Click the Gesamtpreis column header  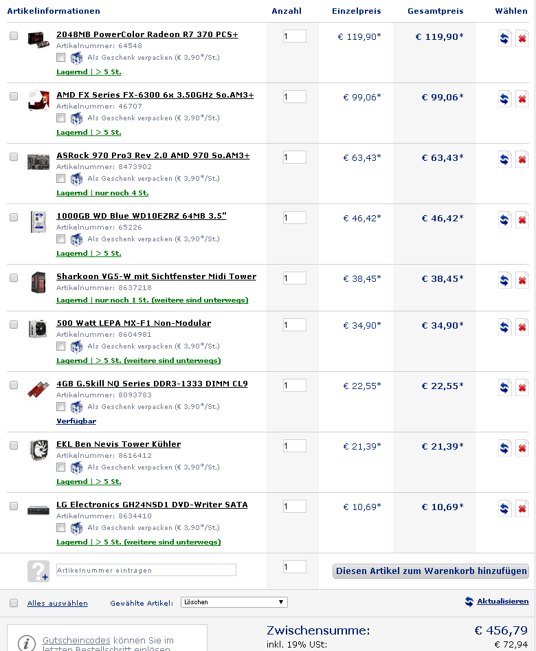tap(436, 11)
